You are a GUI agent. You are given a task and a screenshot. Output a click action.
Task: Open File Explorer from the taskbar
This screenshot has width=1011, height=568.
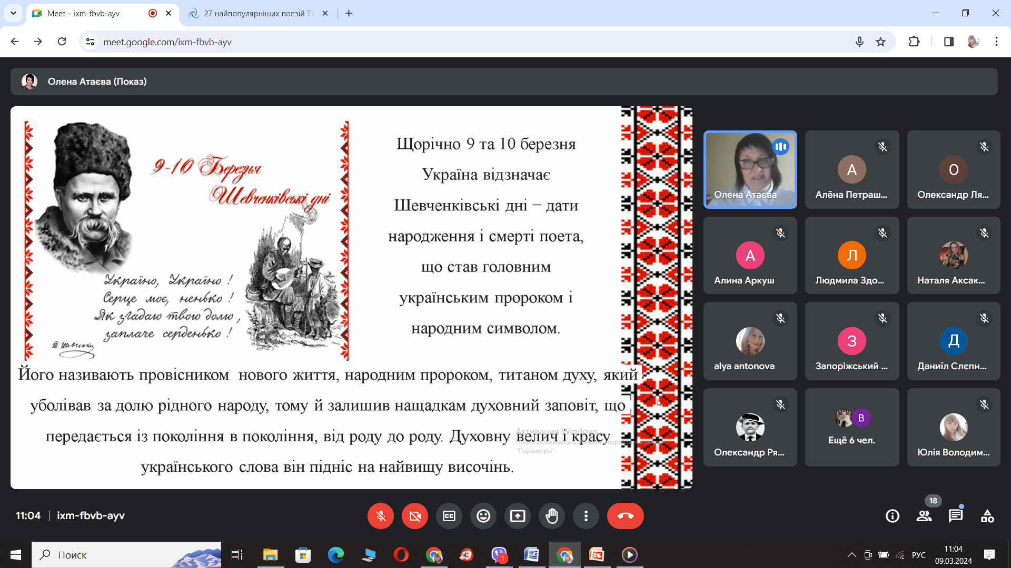click(x=270, y=555)
